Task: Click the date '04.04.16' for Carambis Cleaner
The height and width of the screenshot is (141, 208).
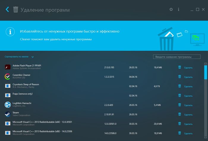Action: pyautogui.click(x=133, y=77)
